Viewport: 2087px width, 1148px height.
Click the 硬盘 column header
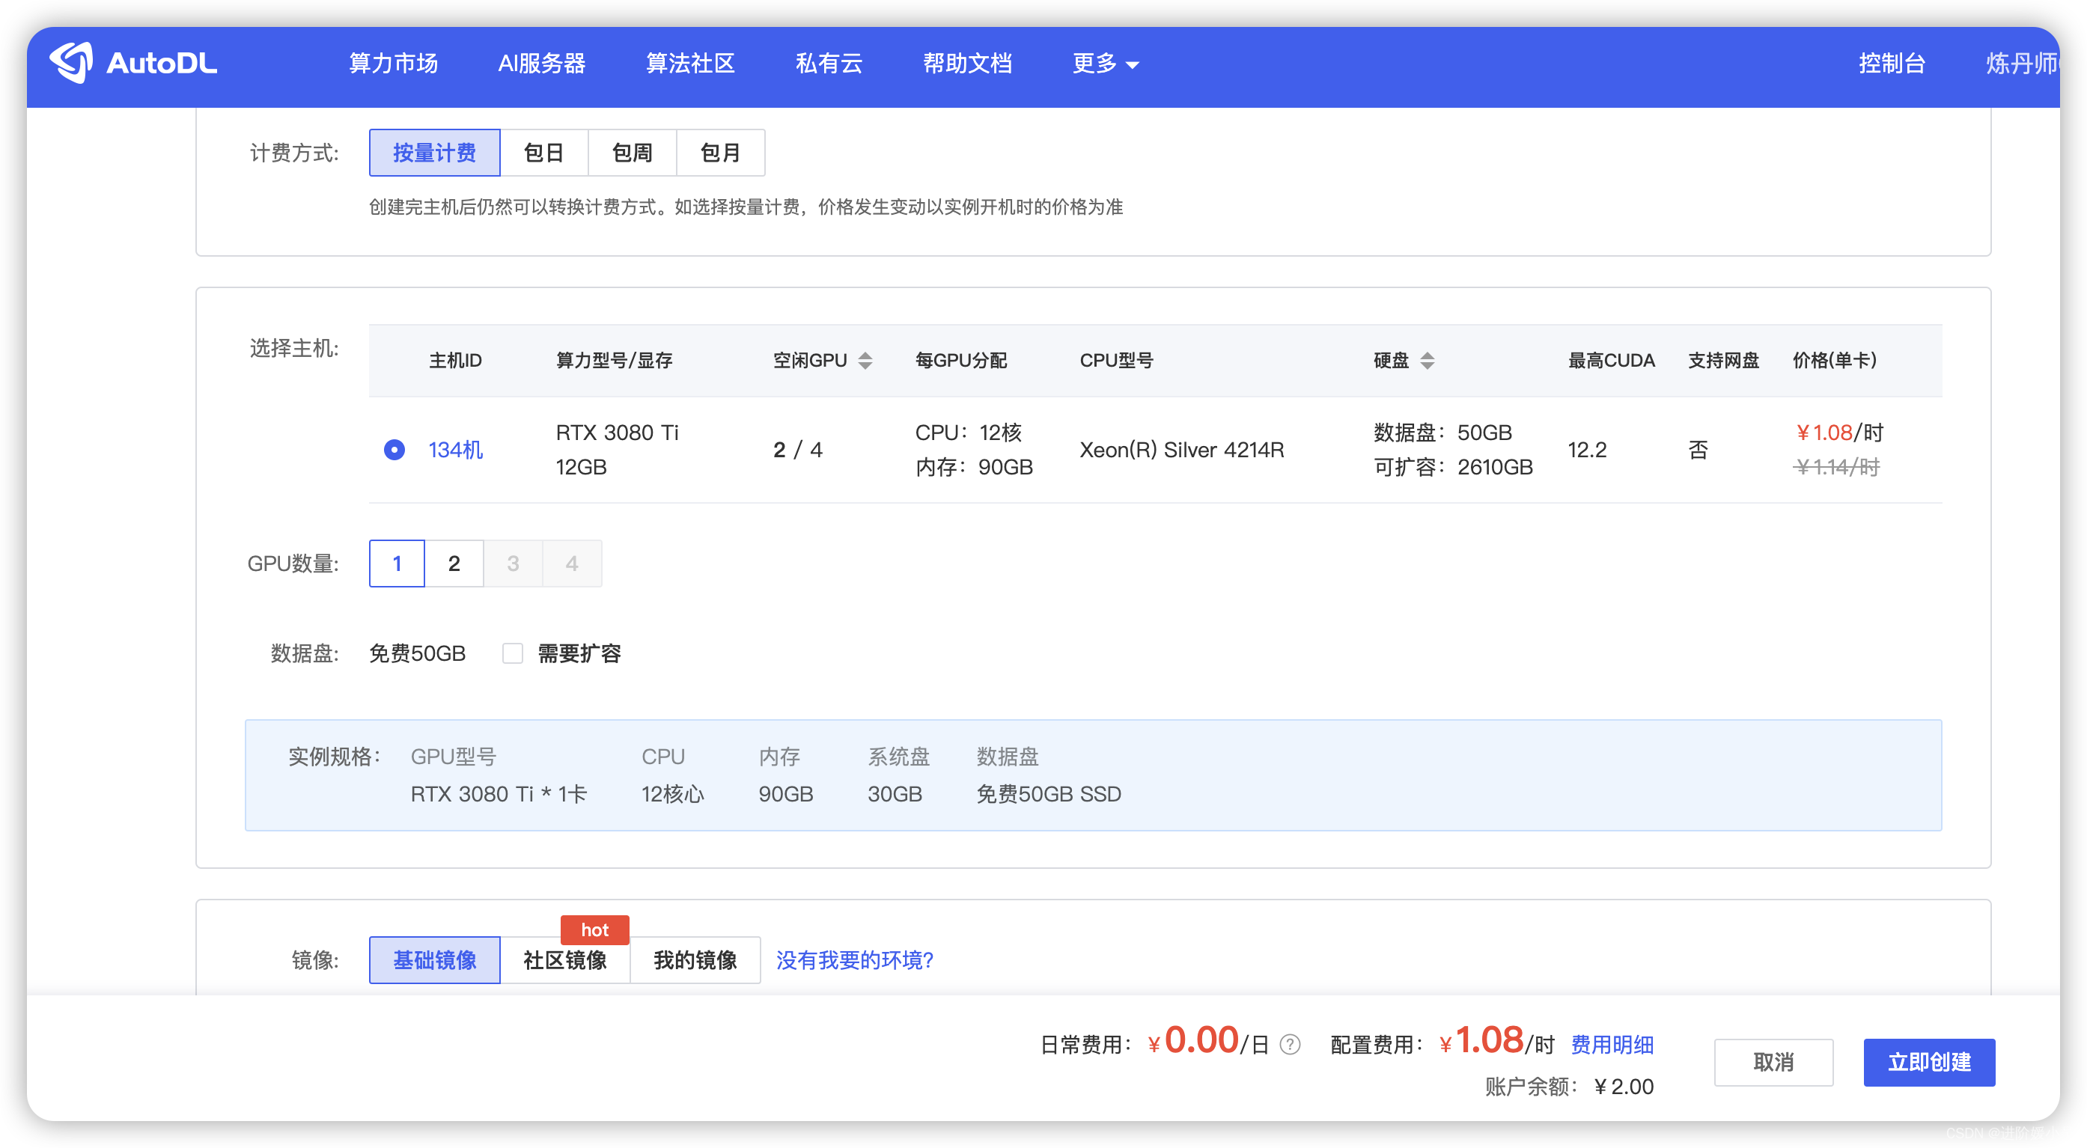click(1391, 361)
